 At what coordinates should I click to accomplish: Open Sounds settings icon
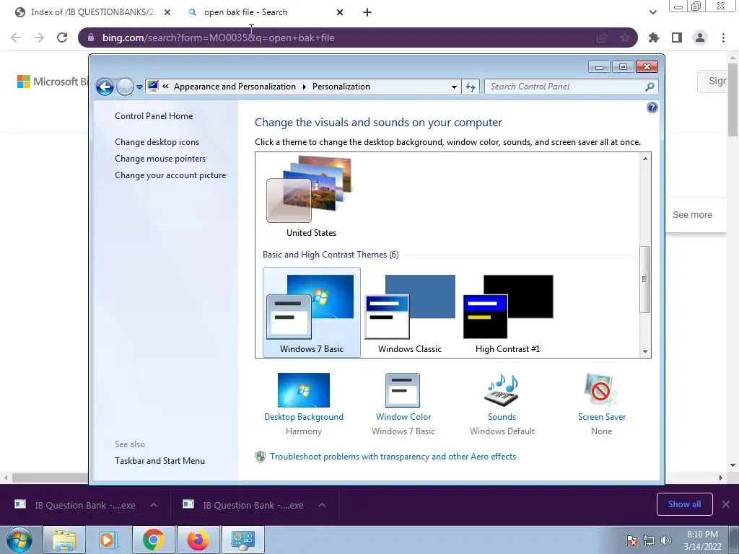502,390
